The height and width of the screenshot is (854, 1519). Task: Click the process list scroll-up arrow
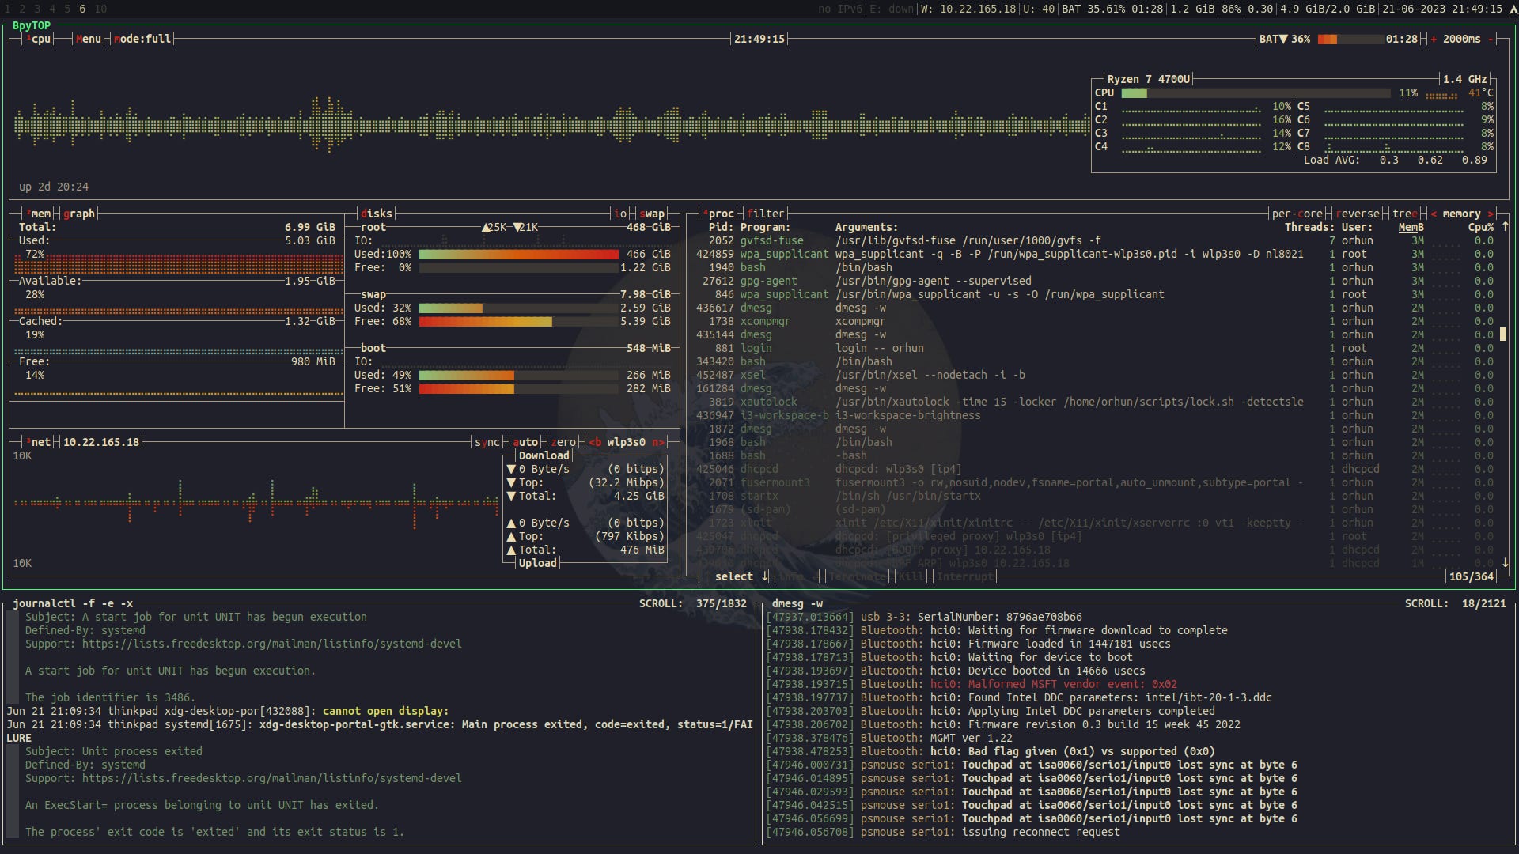(x=1505, y=227)
